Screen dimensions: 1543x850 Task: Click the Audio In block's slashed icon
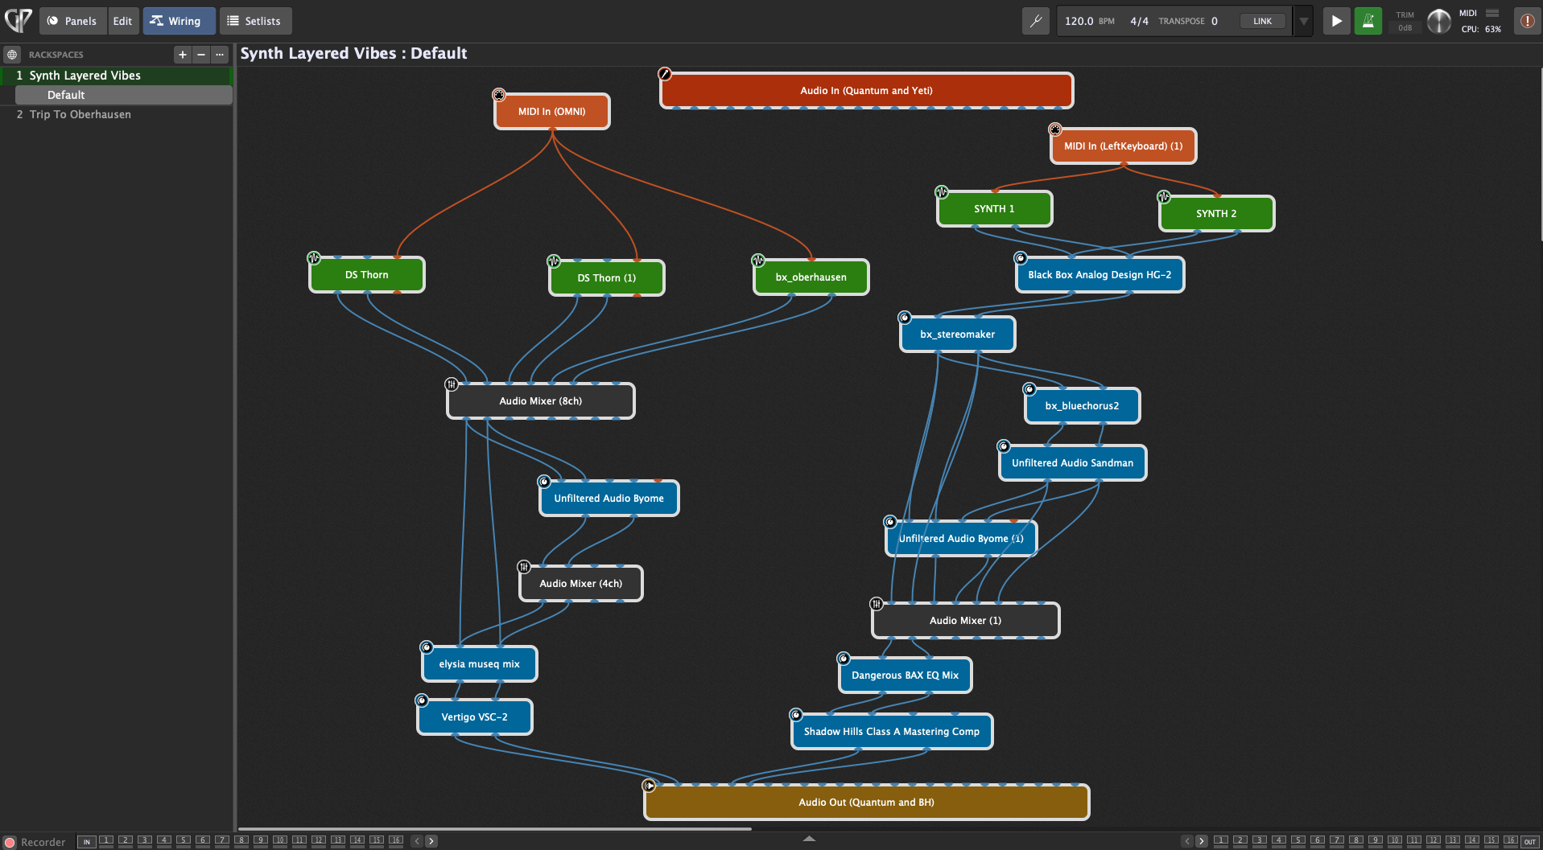[x=665, y=74]
